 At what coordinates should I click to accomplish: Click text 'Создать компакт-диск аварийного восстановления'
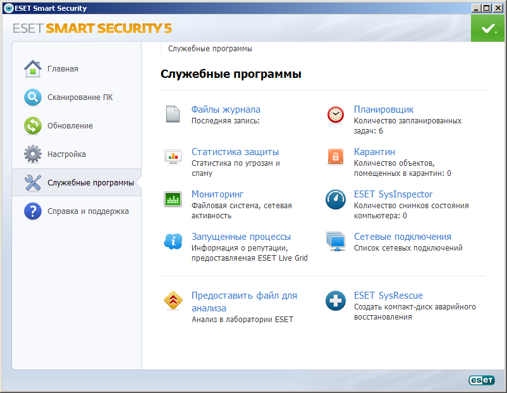click(415, 312)
